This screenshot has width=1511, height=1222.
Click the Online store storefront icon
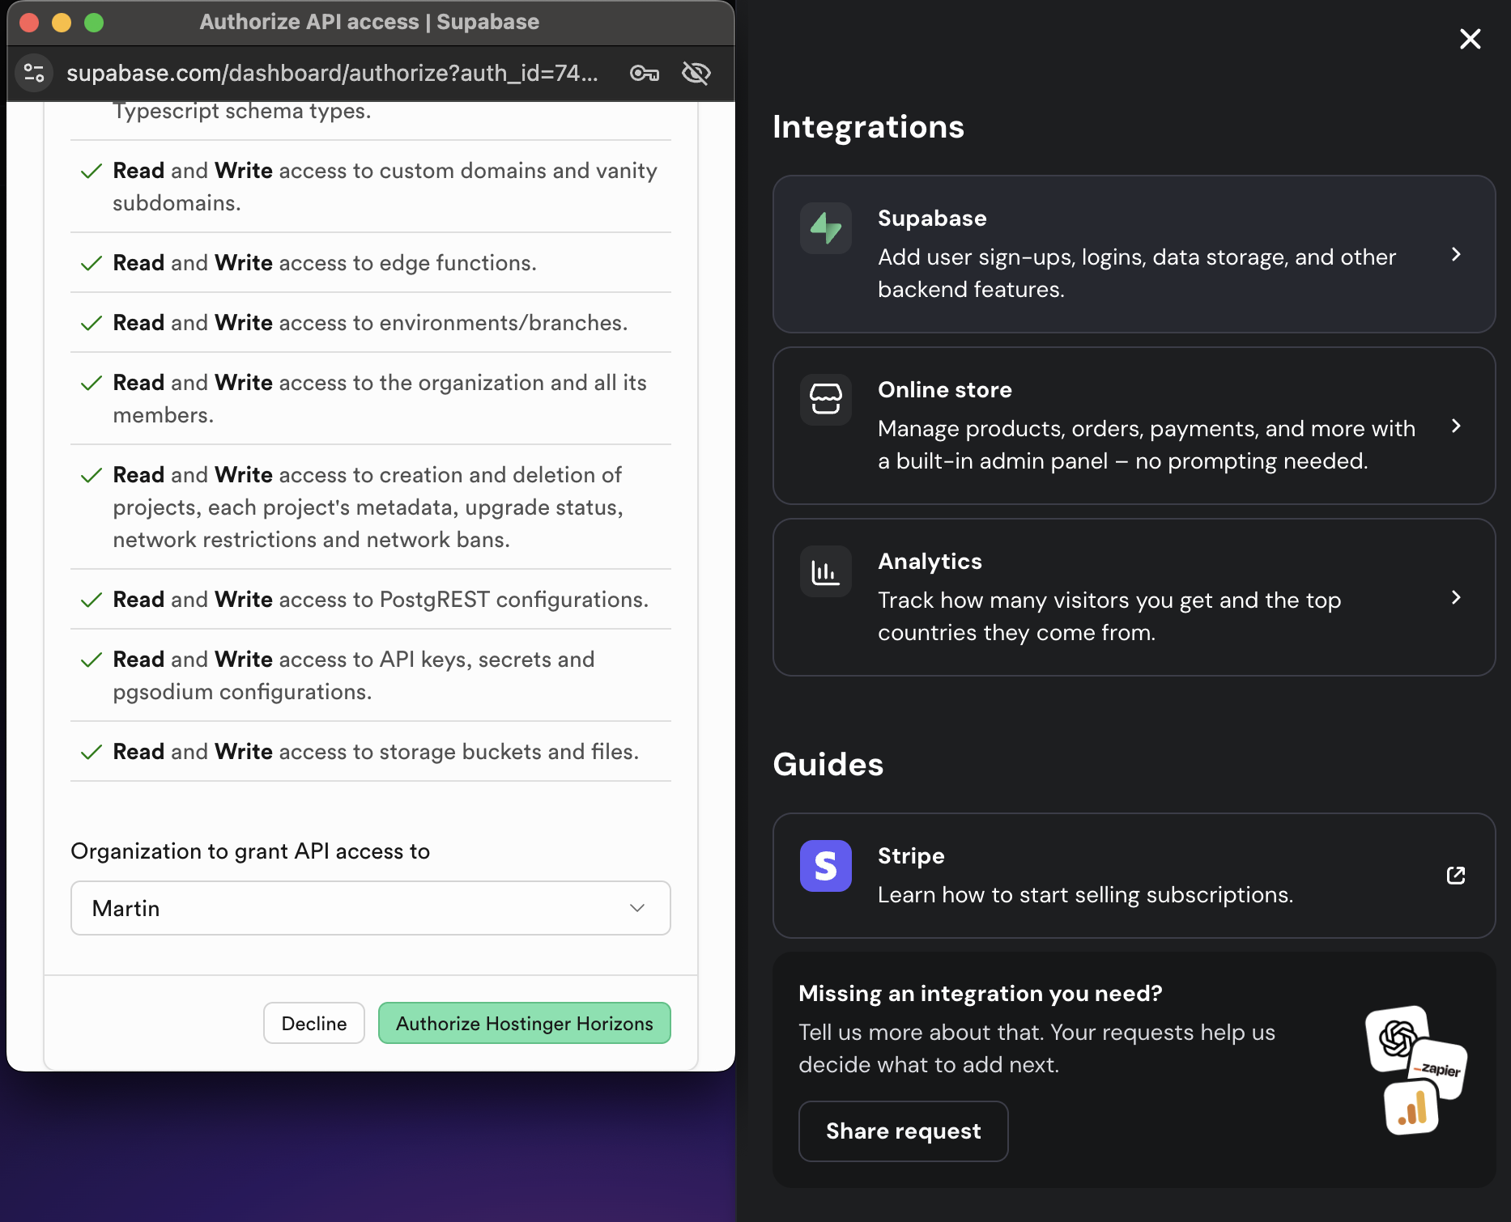[825, 400]
